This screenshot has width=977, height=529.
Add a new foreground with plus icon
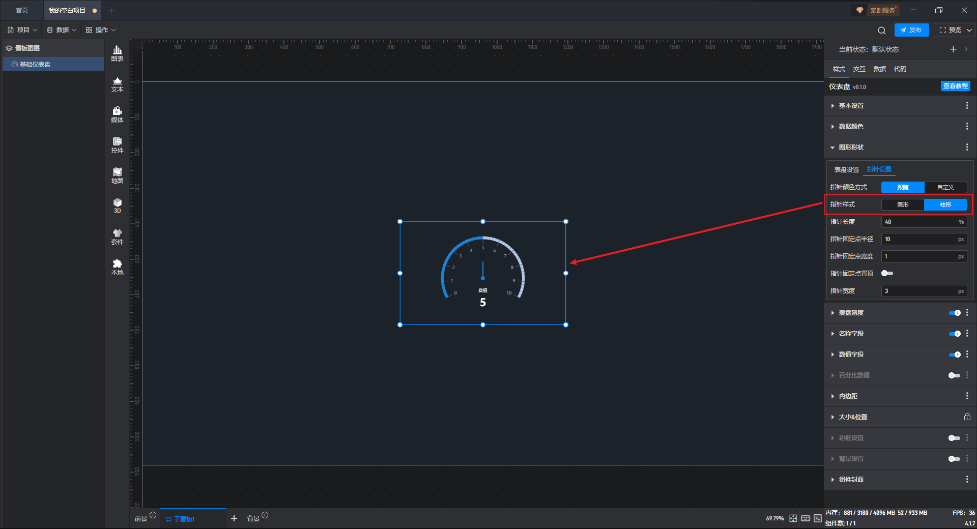click(x=153, y=515)
